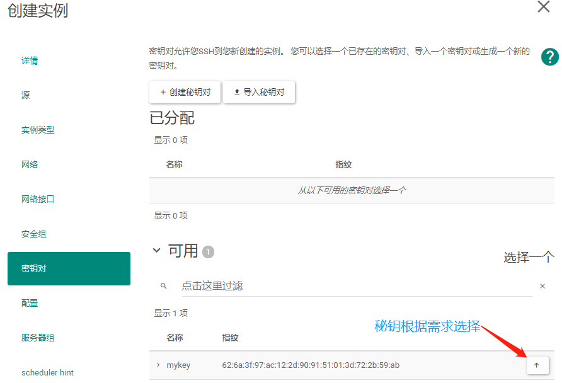
Task: Open the green help question mark icon
Action: click(x=549, y=57)
